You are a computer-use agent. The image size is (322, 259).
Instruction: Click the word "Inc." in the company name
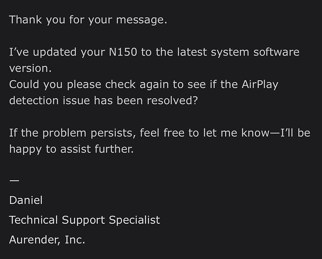tap(74, 240)
